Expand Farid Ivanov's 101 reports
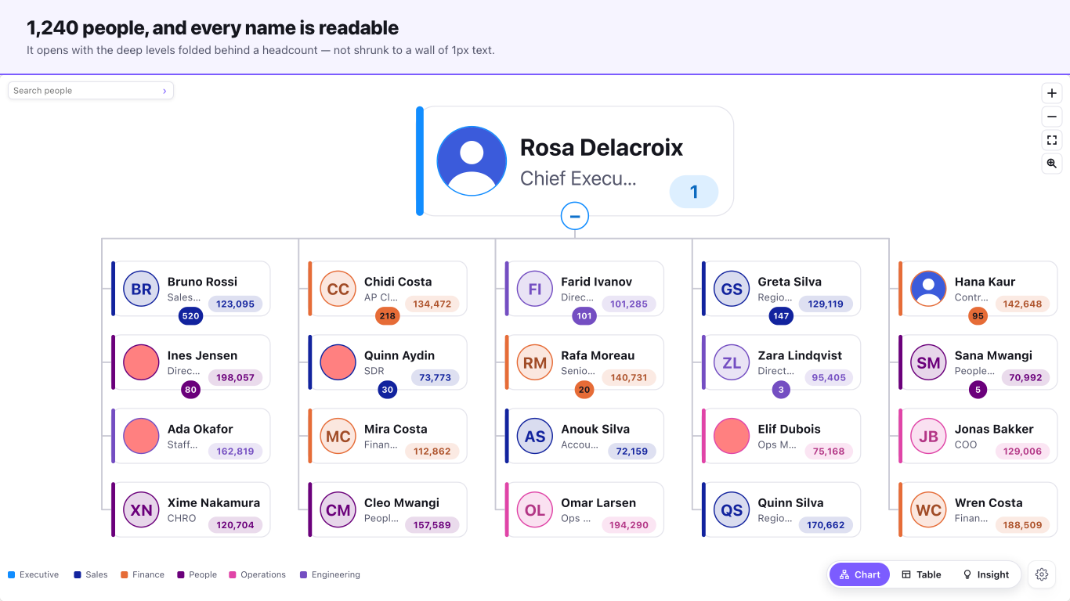Image resolution: width=1070 pixels, height=601 pixels. [584, 316]
